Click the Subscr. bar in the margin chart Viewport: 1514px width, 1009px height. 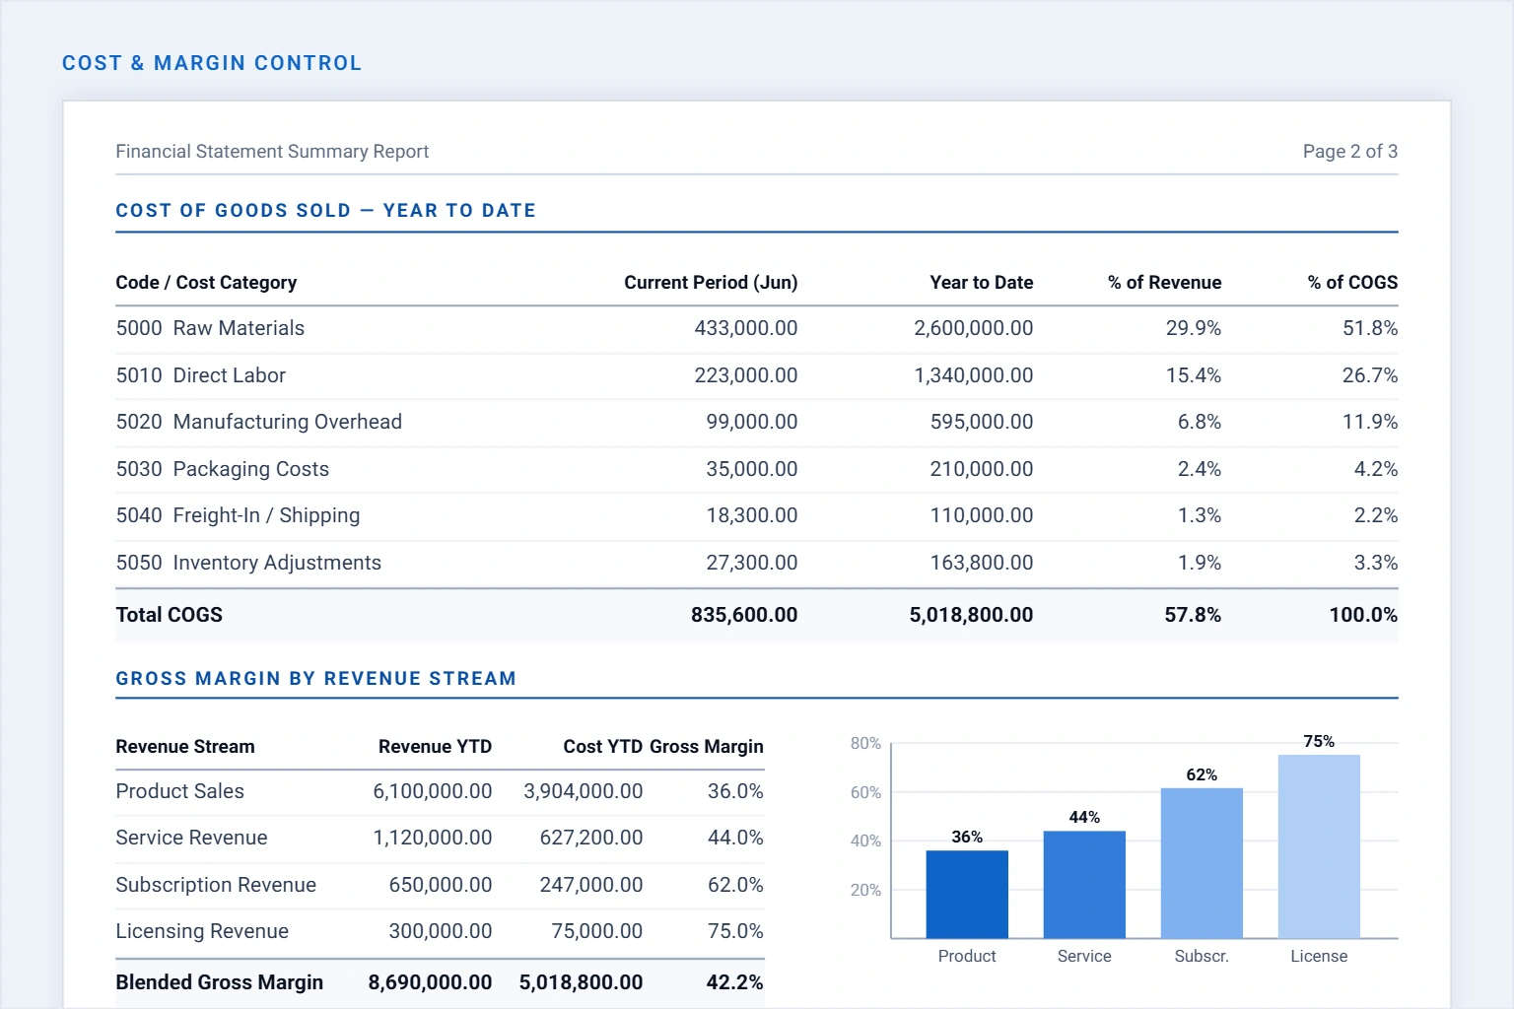(x=1202, y=863)
